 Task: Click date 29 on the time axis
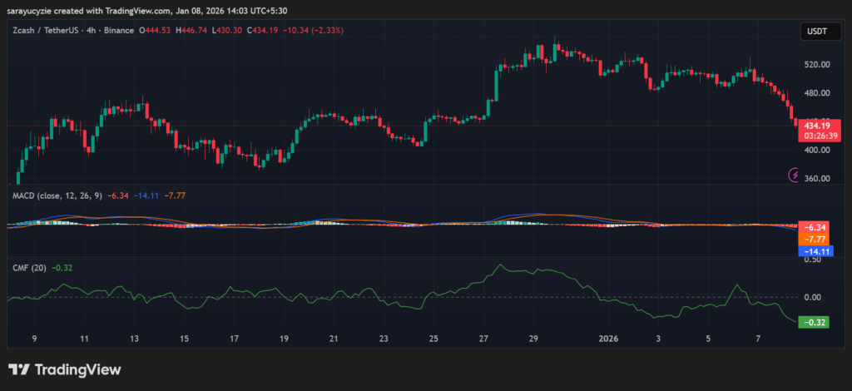(533, 339)
